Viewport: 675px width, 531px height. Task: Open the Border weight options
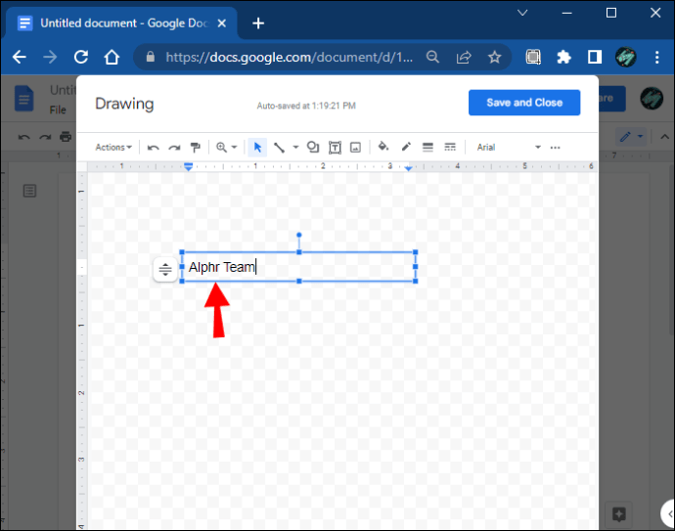tap(427, 148)
